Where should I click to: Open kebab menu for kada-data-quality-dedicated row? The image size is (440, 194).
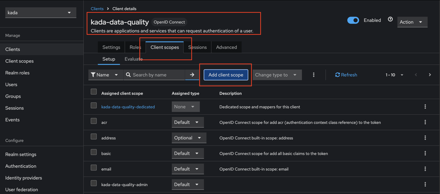425,107
